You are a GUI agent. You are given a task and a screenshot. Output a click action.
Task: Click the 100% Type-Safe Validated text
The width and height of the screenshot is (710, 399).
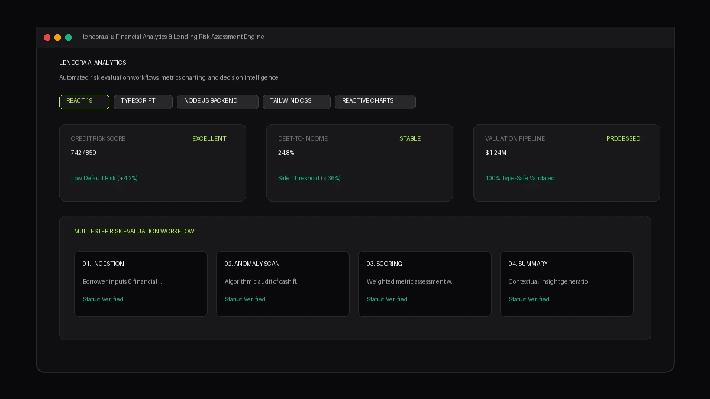(x=520, y=178)
